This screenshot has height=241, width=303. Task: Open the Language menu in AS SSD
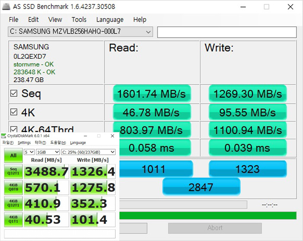[x=110, y=20]
